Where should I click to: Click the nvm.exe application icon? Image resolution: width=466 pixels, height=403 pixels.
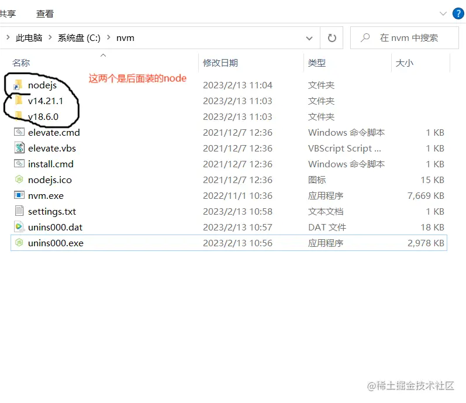coord(19,195)
